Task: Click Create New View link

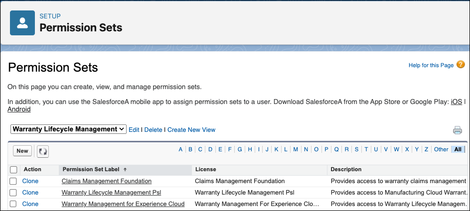Action: coord(191,130)
